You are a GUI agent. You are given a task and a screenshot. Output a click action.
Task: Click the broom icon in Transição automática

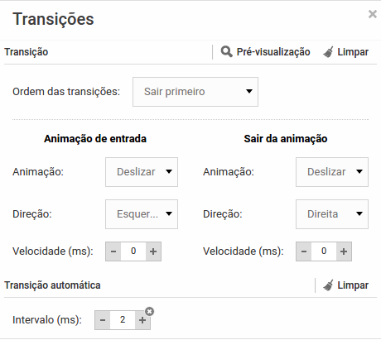[328, 285]
